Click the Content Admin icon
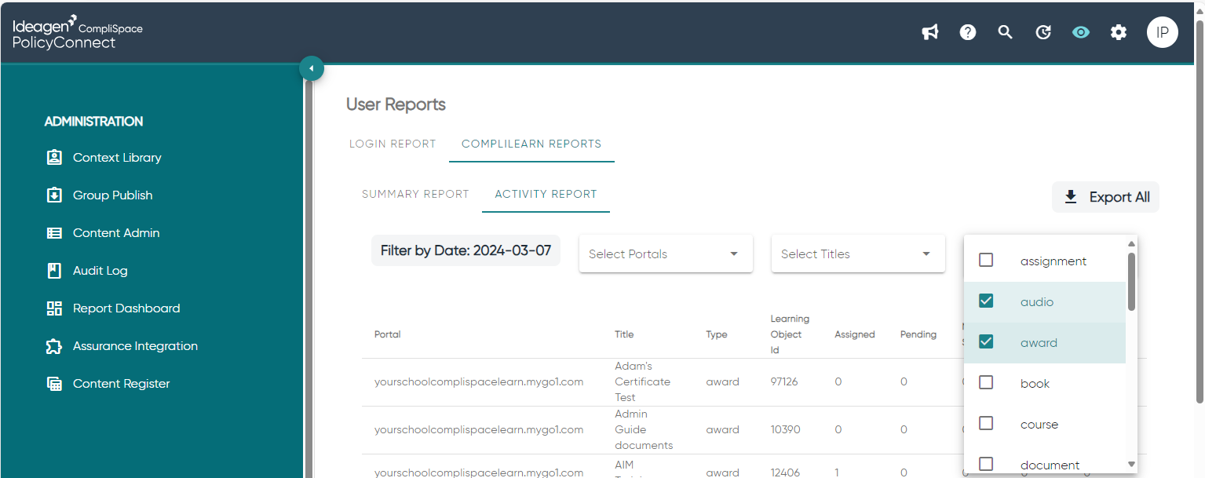 point(54,232)
